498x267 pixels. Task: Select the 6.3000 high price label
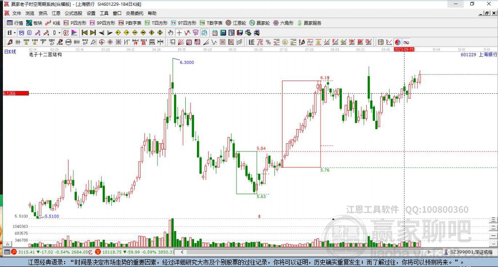pyautogui.click(x=187, y=63)
